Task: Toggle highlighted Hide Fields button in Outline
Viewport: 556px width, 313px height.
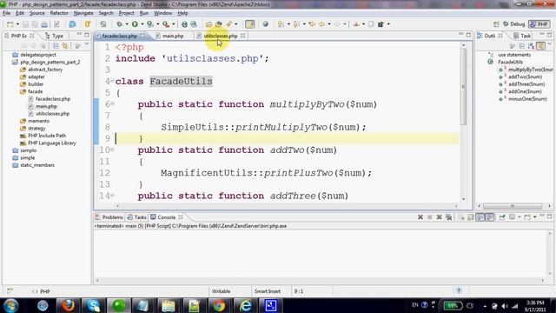Action: [540, 46]
